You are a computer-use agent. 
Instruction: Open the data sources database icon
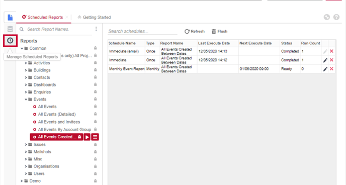click(10, 29)
